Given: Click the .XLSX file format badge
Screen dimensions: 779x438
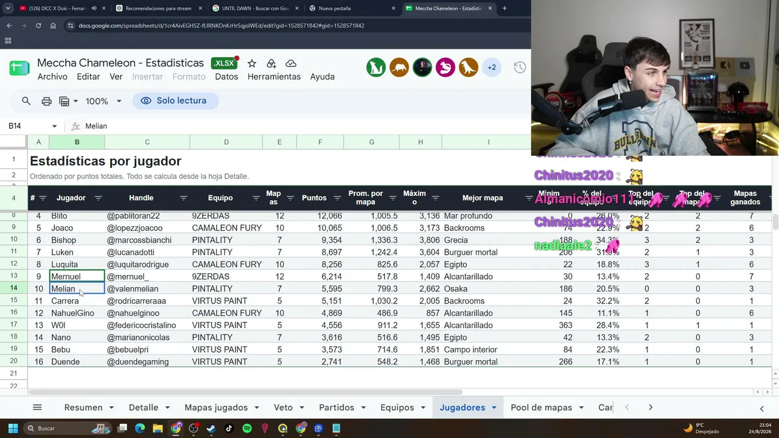Looking at the screenshot, I should click(x=224, y=63).
